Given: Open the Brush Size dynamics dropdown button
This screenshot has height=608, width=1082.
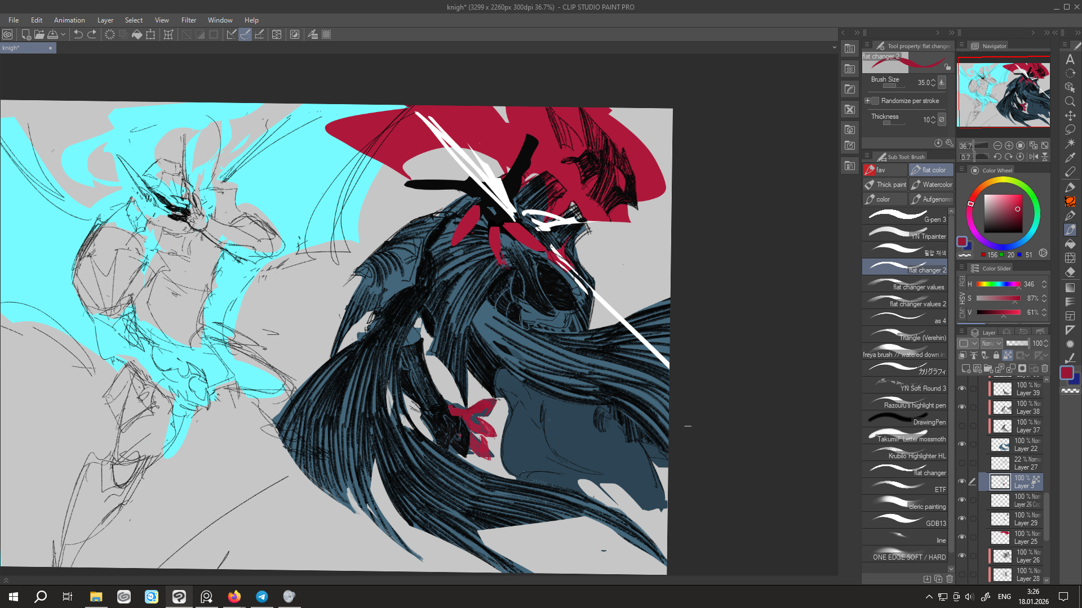Looking at the screenshot, I should point(942,82).
